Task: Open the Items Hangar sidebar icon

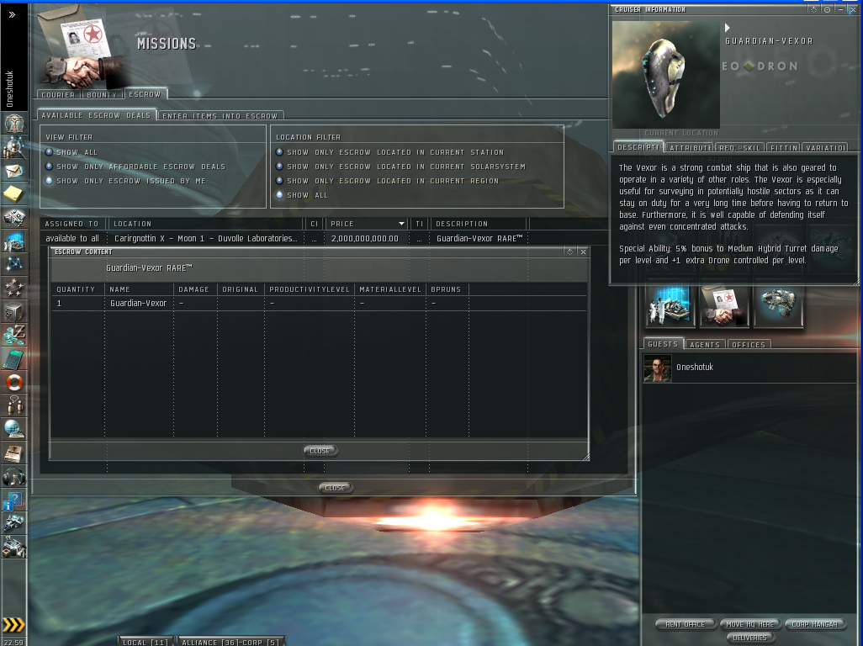Action: tap(13, 547)
